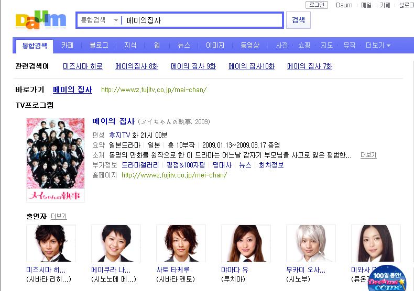Open the 드라마갤러리 link
Viewport: 414px width, 291px height.
pyautogui.click(x=140, y=165)
